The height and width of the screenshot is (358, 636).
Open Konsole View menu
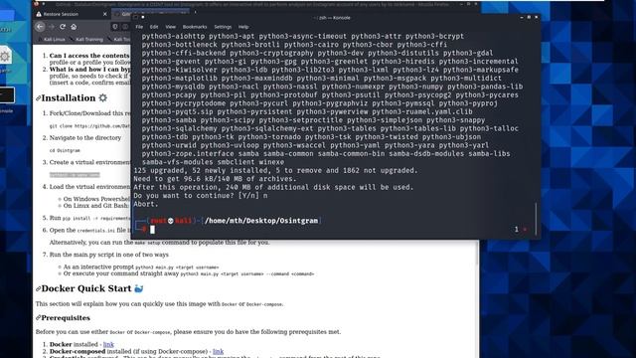170,27
